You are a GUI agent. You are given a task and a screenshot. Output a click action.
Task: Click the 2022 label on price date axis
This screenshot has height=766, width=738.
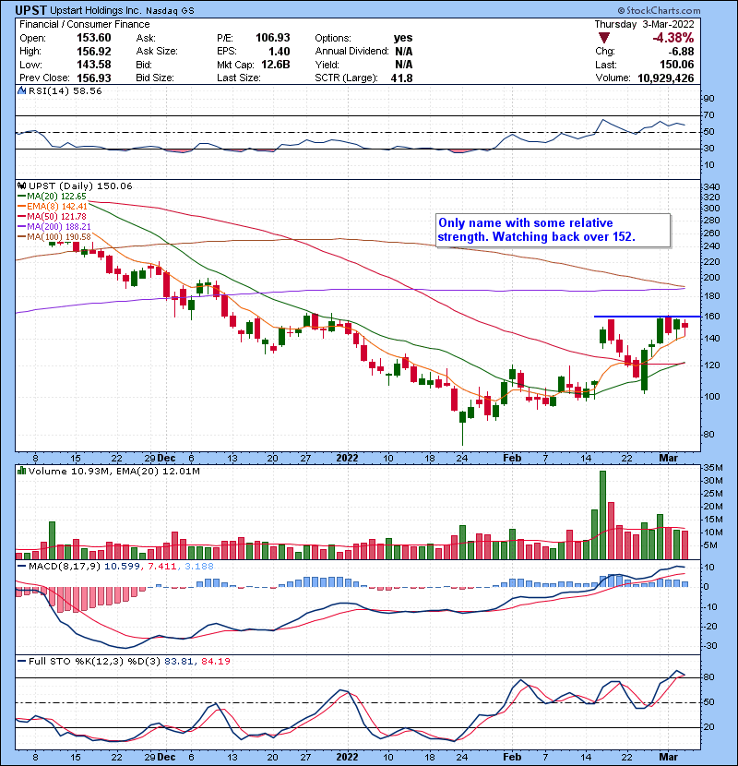pyautogui.click(x=347, y=459)
